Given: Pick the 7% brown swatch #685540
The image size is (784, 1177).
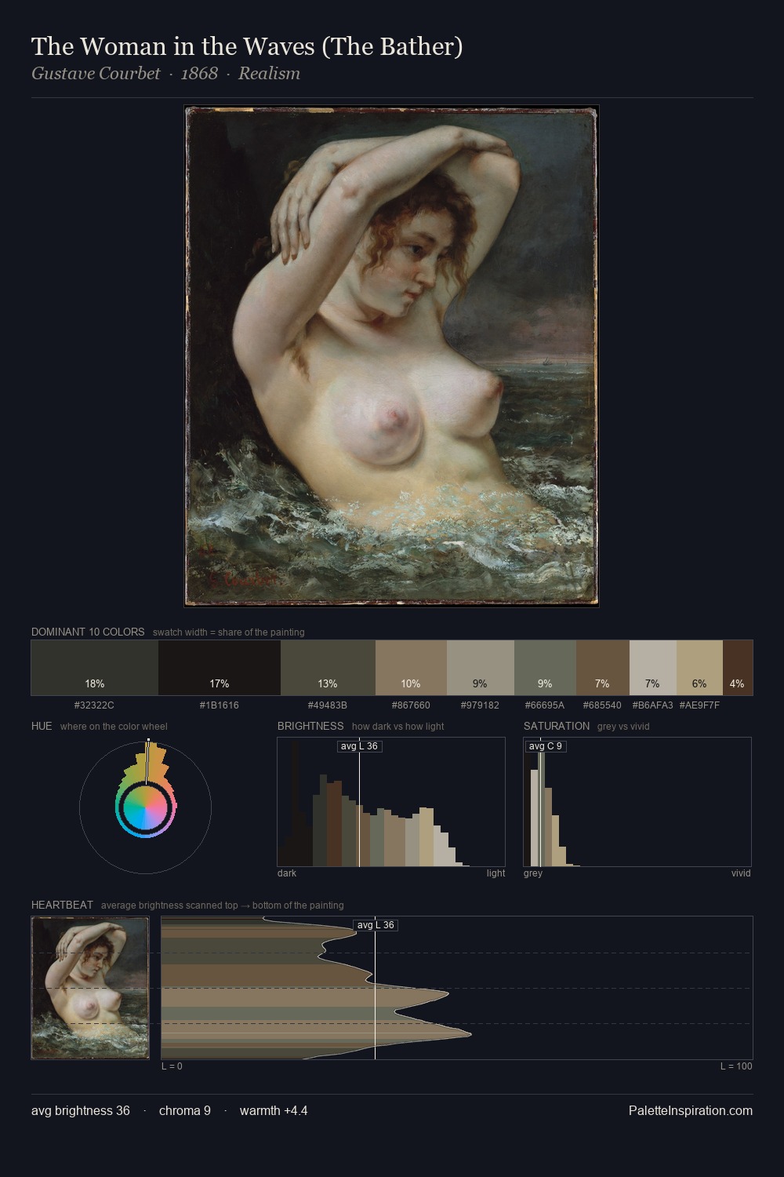Looking at the screenshot, I should (x=603, y=668).
